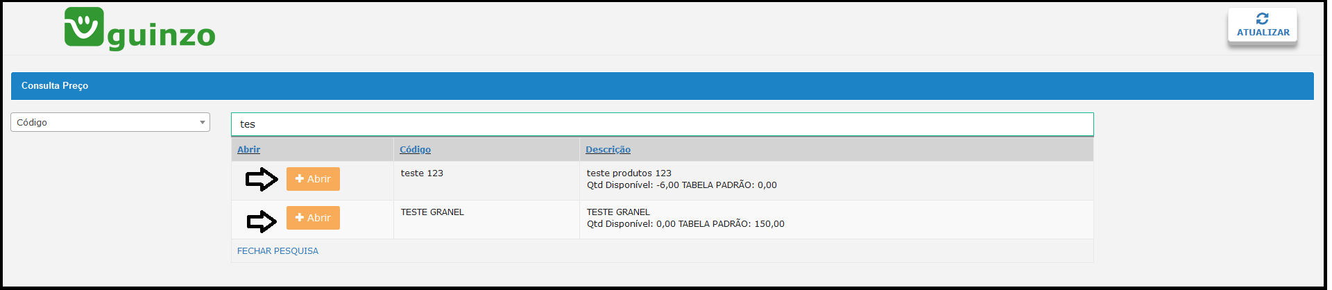Sort results by the Abrir column header
The image size is (1332, 290).
[248, 149]
